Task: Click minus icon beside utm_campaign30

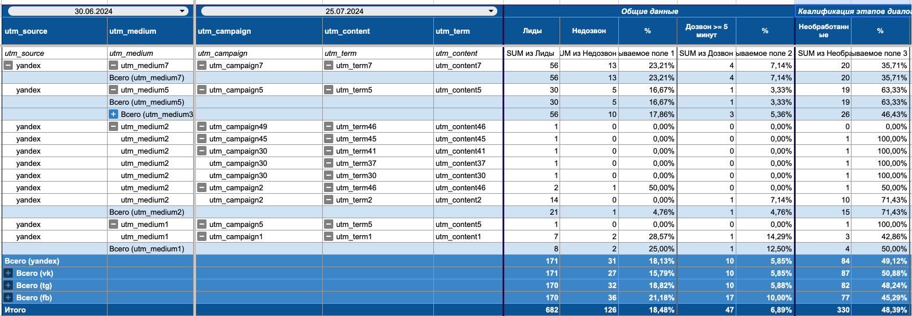Action: [201, 151]
